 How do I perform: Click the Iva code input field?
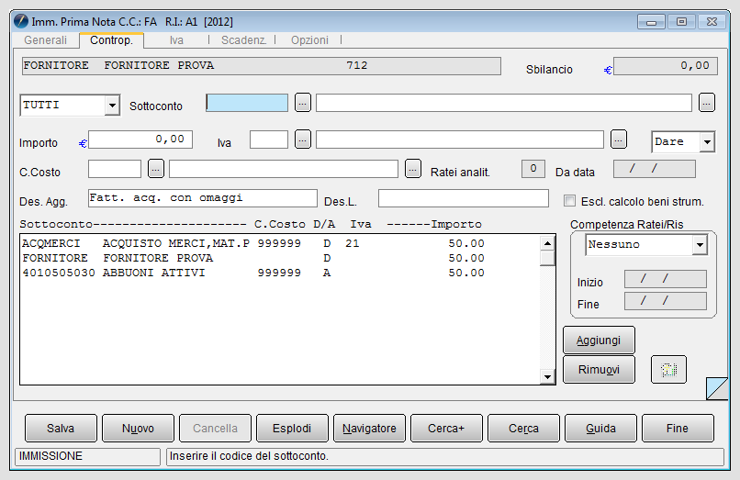click(x=268, y=140)
